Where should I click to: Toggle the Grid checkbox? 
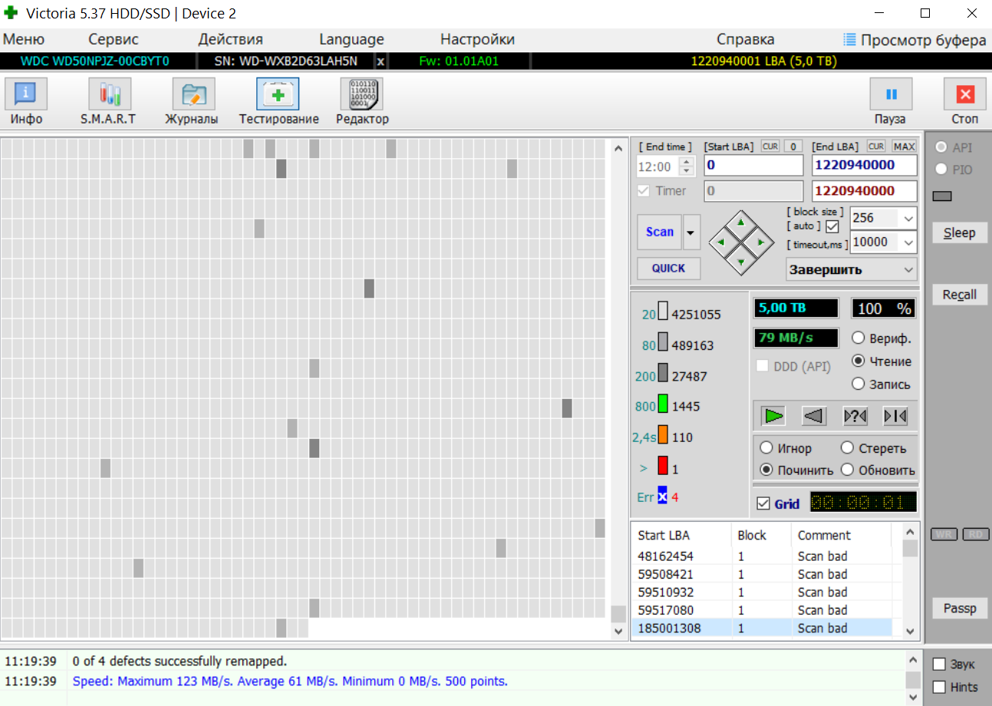[763, 503]
